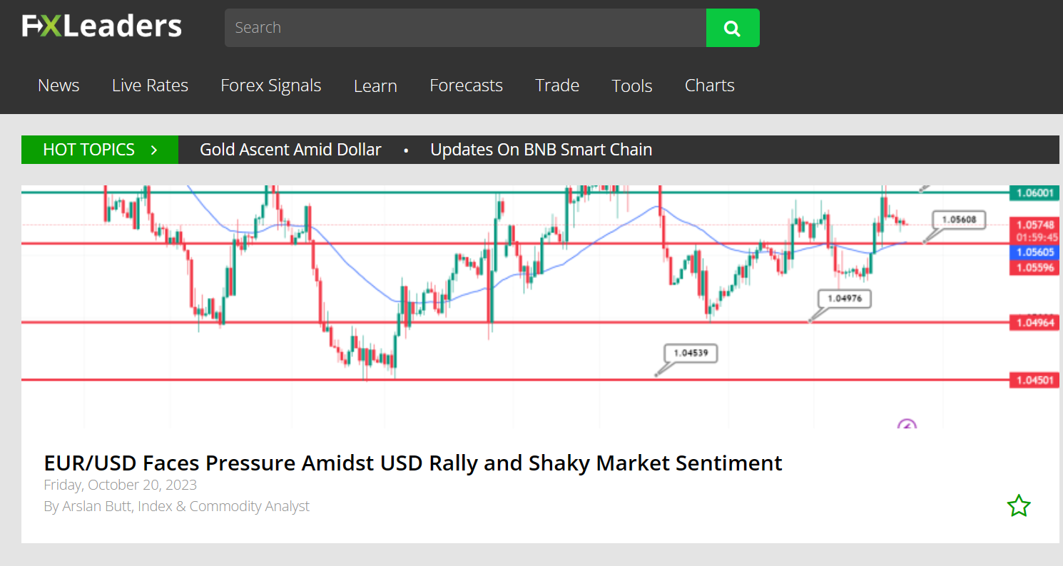The image size is (1063, 566).
Task: Click the red 1.04501 support price label
Action: 1033,380
